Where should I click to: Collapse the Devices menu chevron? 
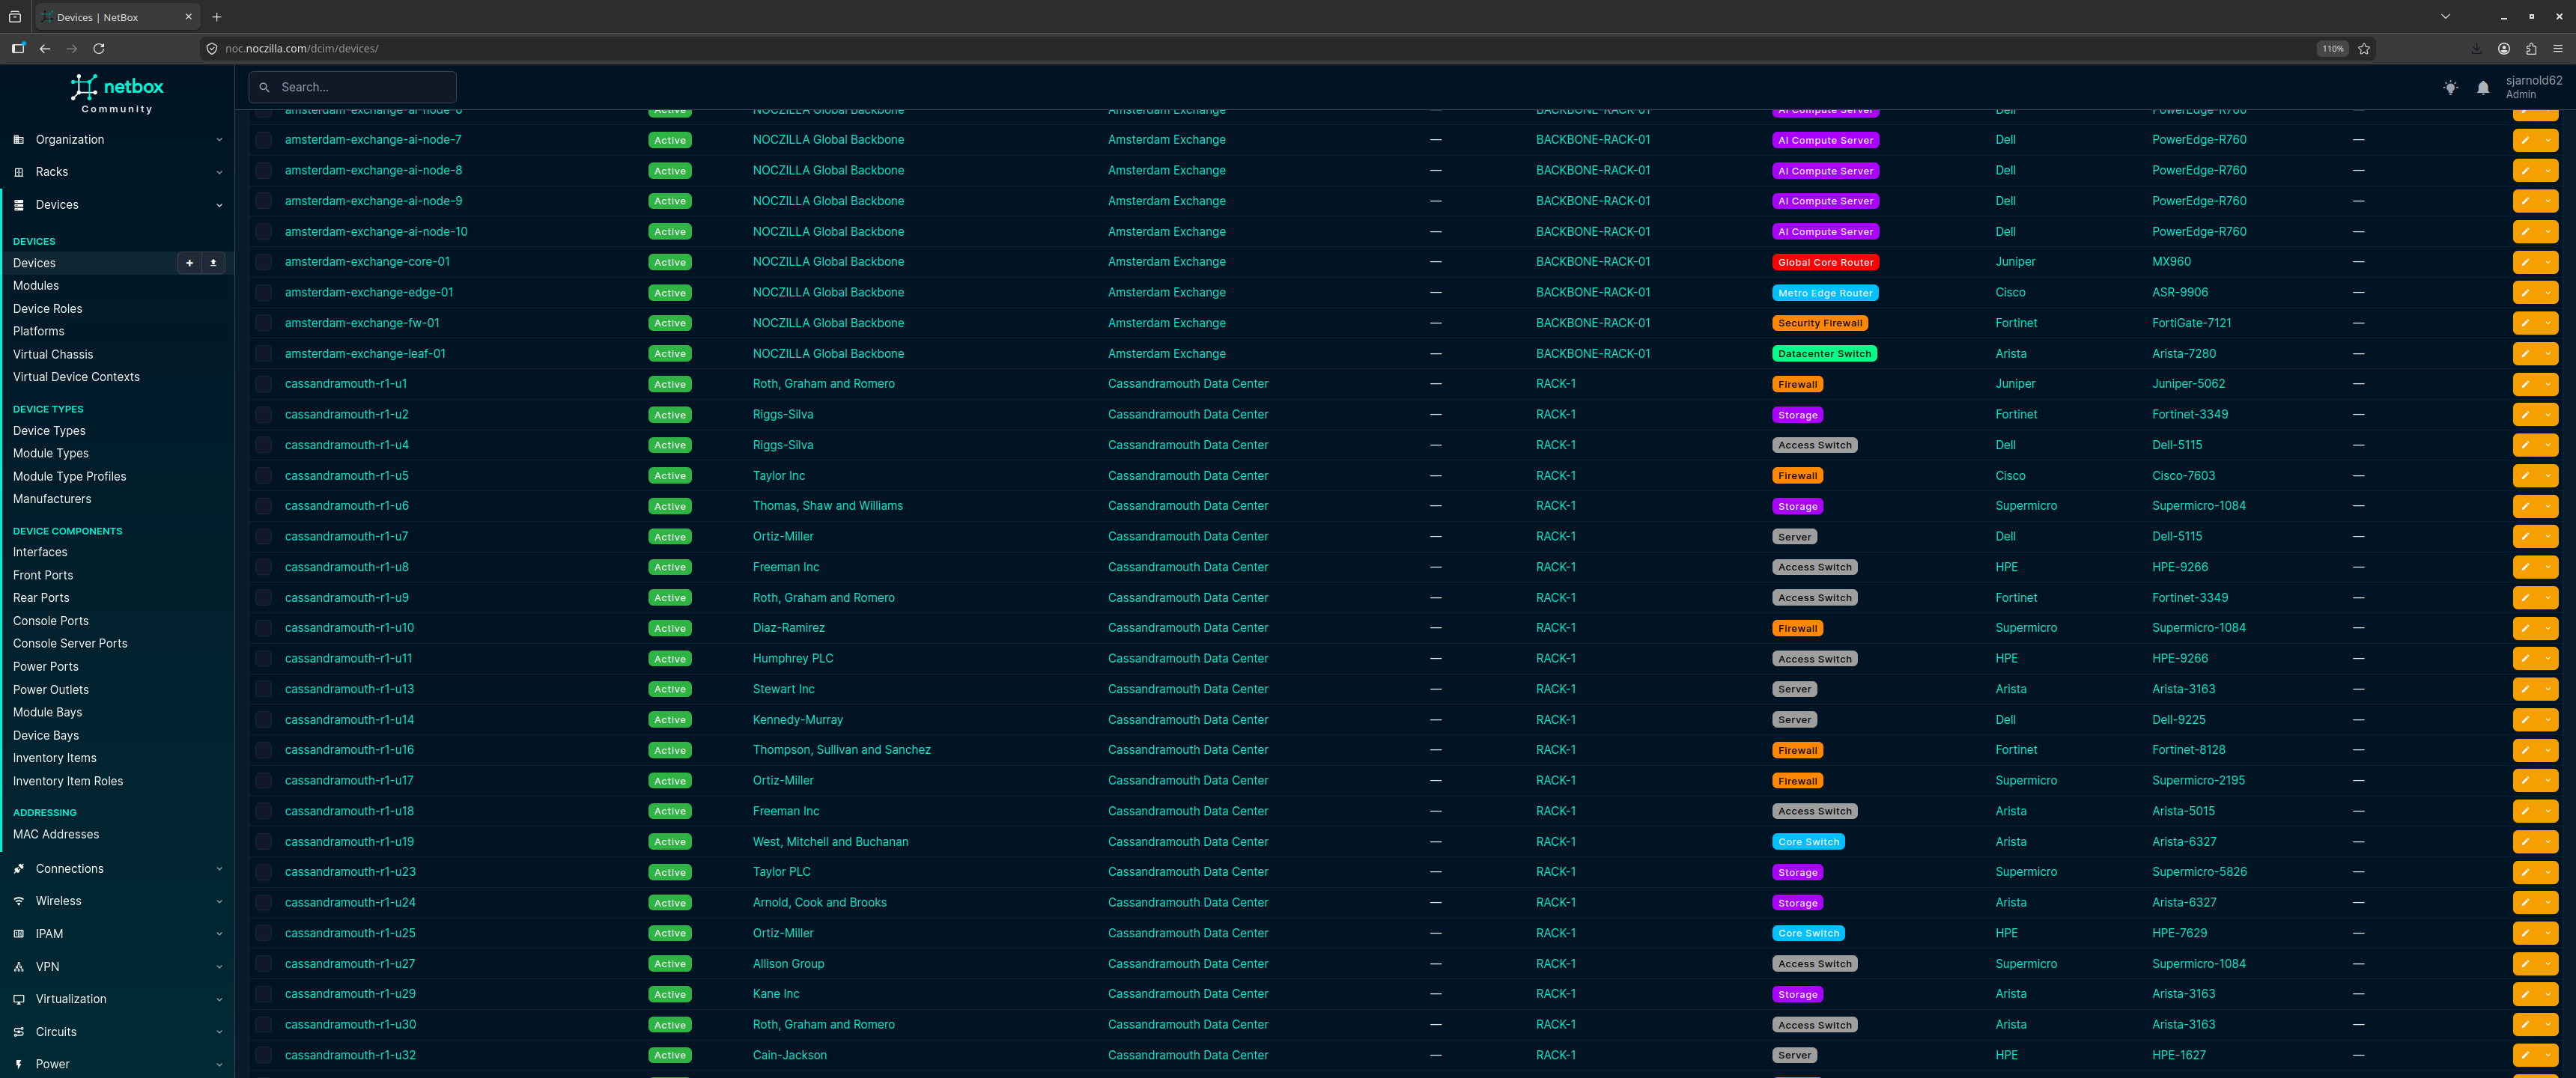[219, 205]
